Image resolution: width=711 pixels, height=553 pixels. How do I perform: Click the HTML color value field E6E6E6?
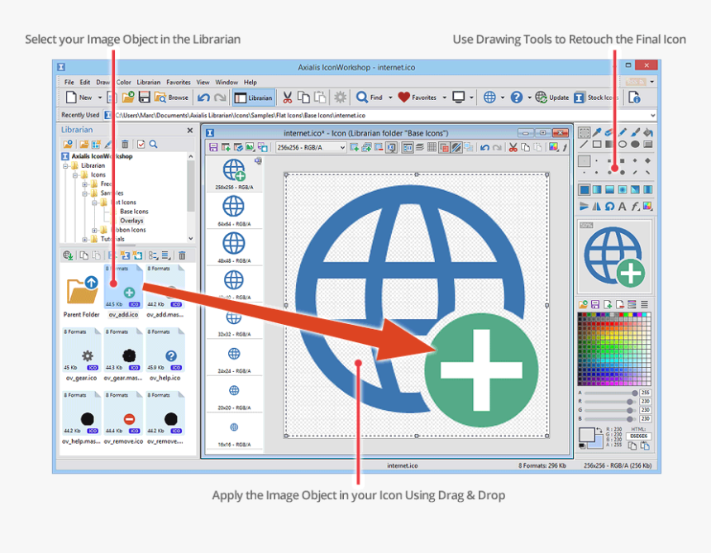click(x=638, y=436)
